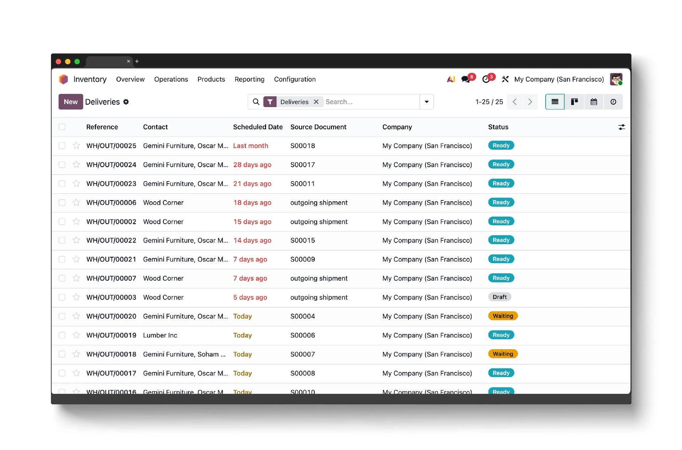Screen dimensions: 682x450
Task: Tick the select-all header checkbox
Action: coord(62,127)
